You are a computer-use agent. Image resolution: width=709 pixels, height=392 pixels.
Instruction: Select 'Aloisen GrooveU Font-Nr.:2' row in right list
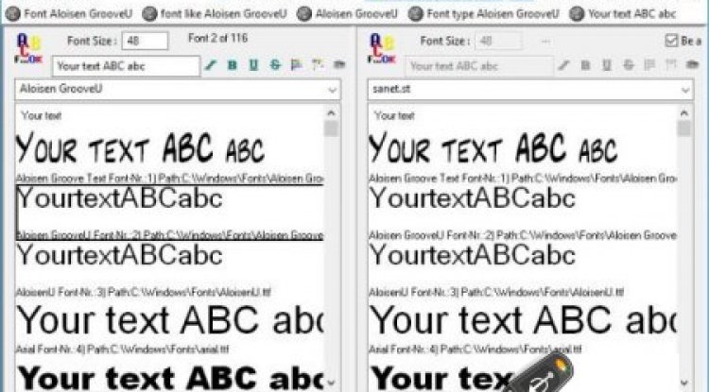(523, 235)
